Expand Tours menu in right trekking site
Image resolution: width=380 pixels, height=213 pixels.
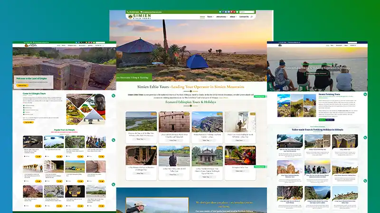point(332,45)
